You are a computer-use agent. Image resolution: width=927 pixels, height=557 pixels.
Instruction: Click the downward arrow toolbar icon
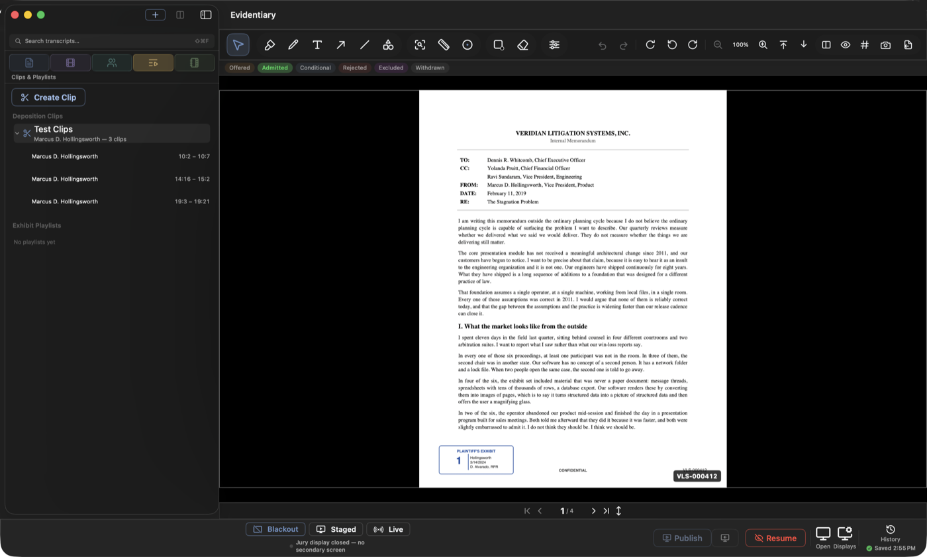(804, 44)
